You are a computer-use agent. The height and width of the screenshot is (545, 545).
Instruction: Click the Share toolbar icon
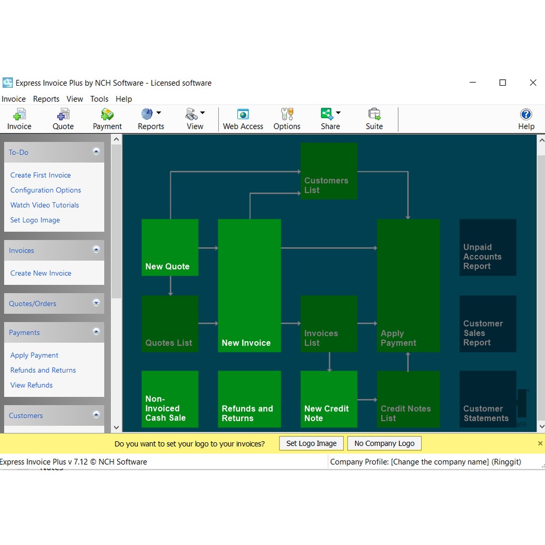[327, 114]
